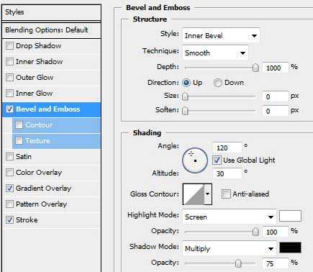The width and height of the screenshot is (313, 272).
Task: Open the black Shadow color swatch
Action: coord(290,248)
